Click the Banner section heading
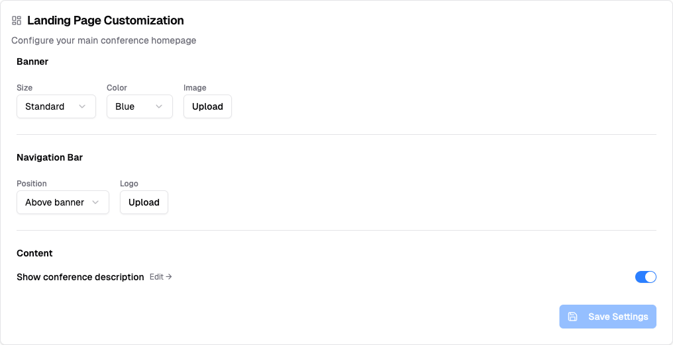The image size is (673, 345). (32, 61)
